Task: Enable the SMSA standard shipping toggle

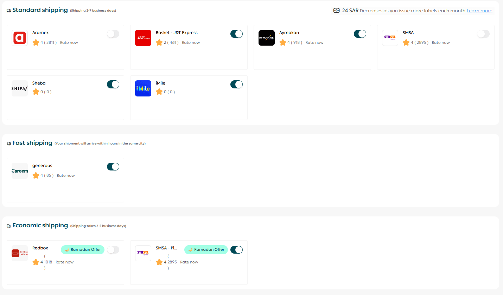Action: pos(483,34)
